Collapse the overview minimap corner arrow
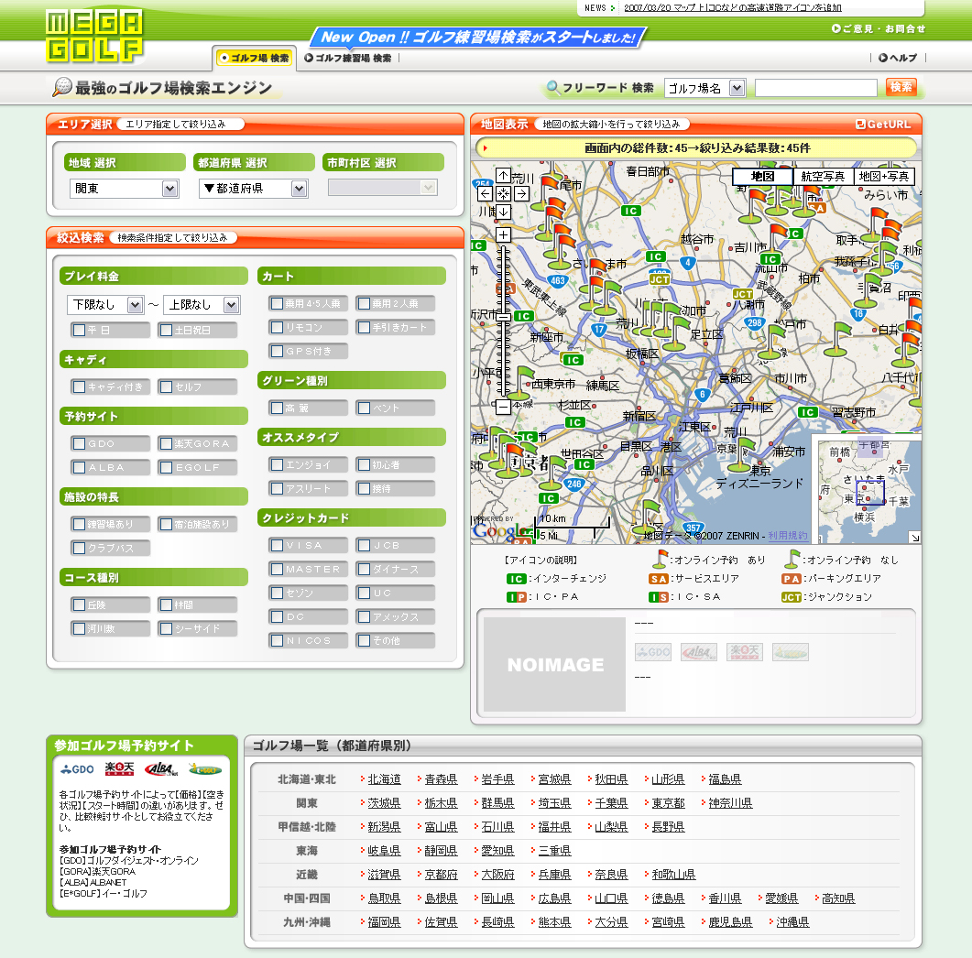This screenshot has width=972, height=958. tap(913, 537)
